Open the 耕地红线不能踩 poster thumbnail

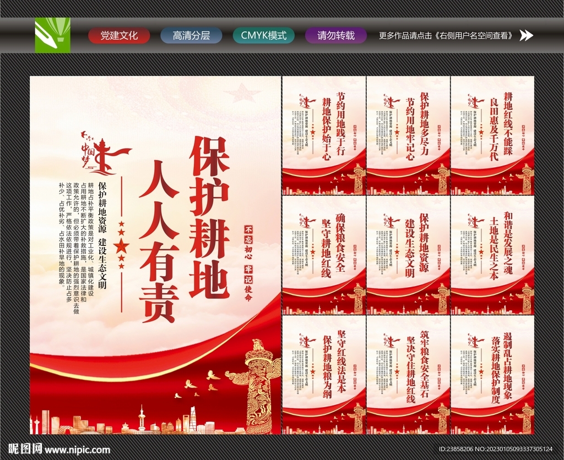pos(492,135)
